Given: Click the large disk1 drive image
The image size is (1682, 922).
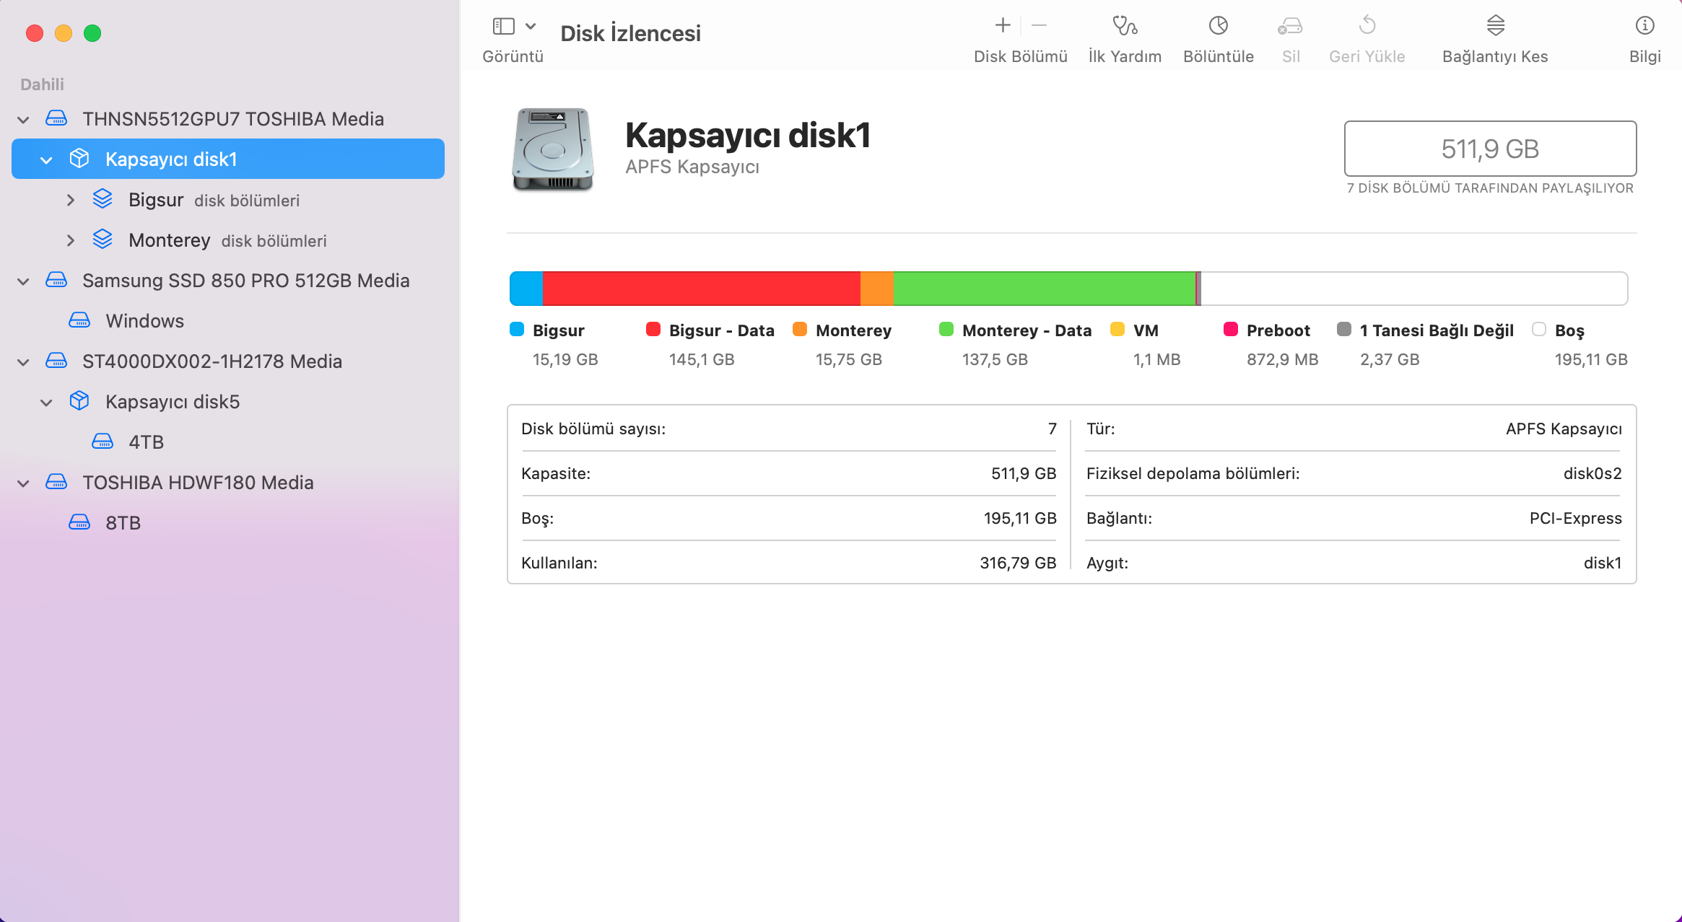Looking at the screenshot, I should (x=553, y=149).
